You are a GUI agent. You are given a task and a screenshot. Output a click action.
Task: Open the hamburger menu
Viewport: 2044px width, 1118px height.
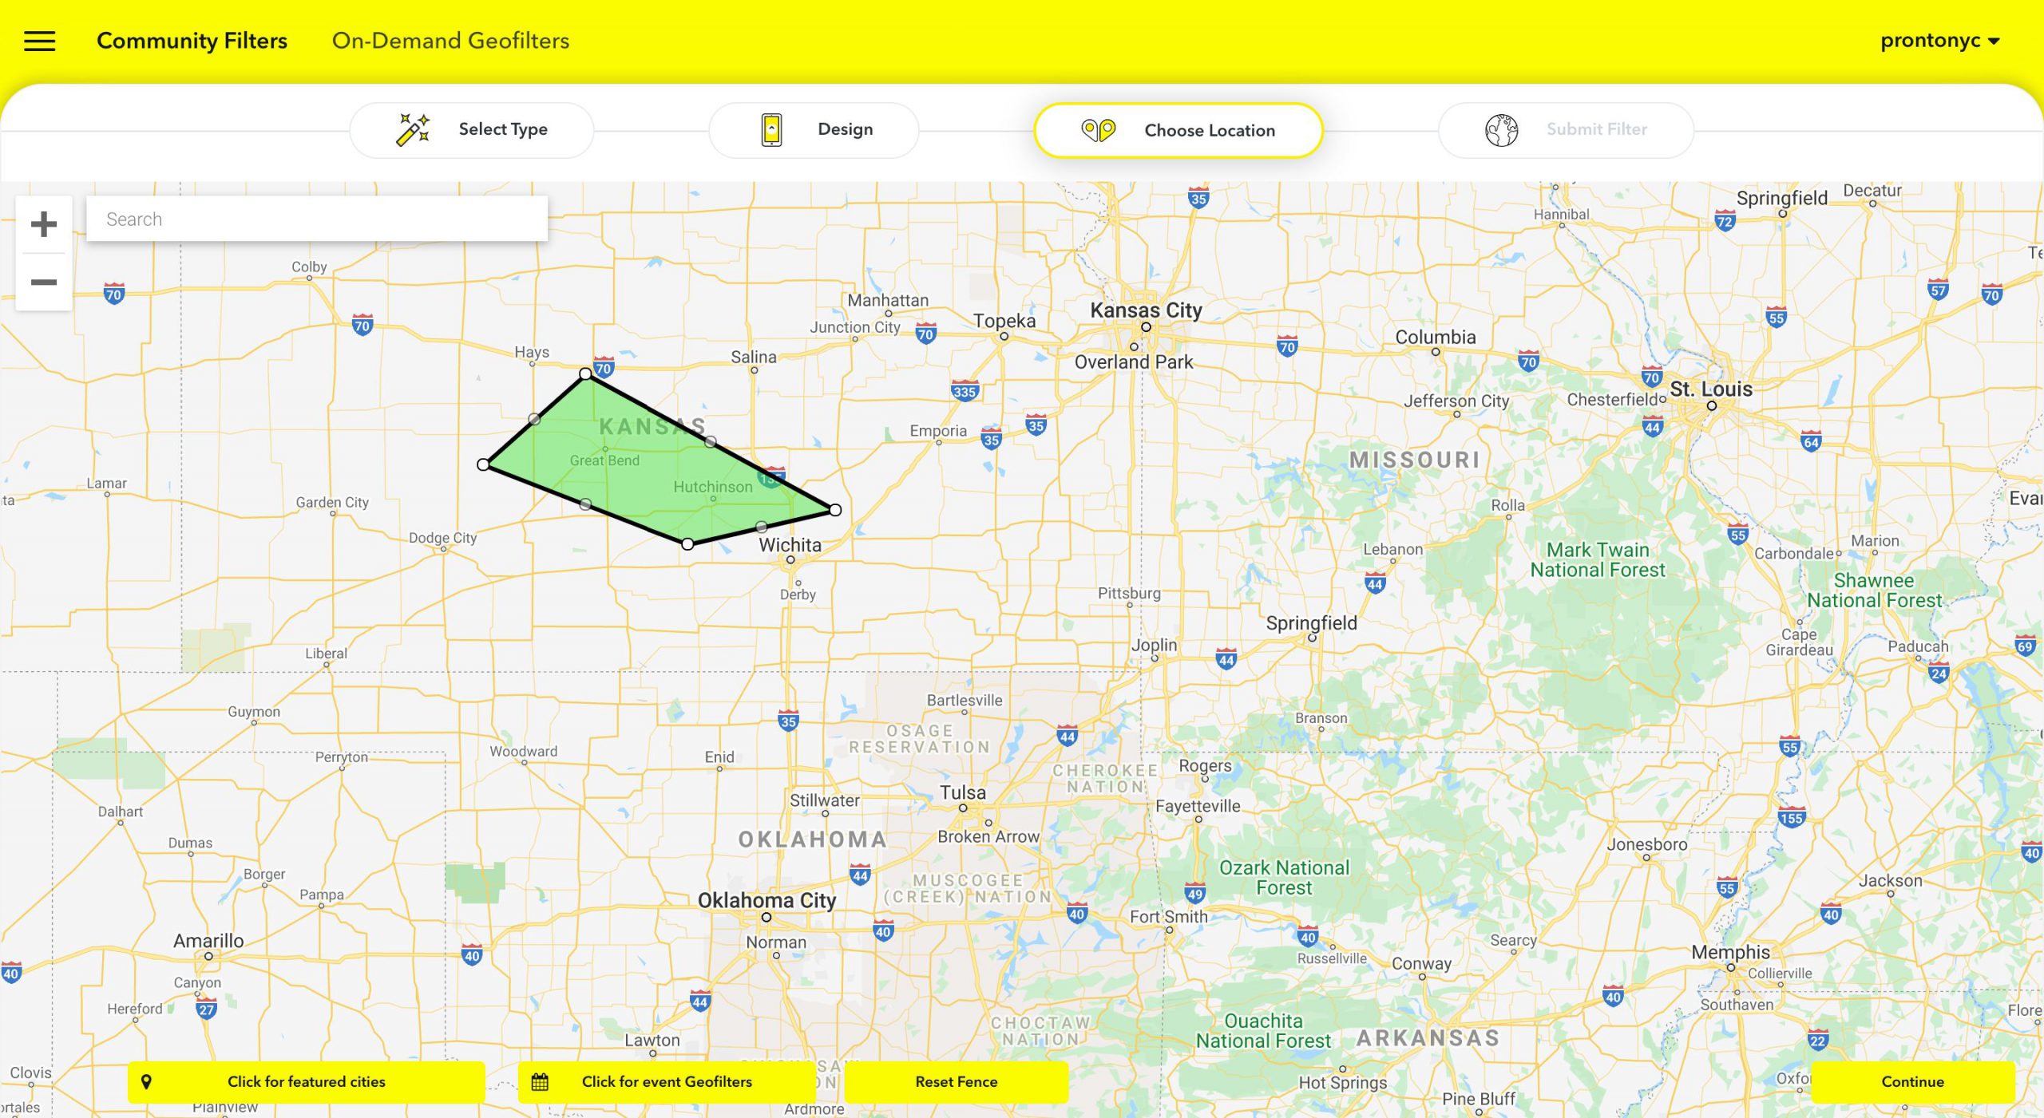click(x=39, y=41)
